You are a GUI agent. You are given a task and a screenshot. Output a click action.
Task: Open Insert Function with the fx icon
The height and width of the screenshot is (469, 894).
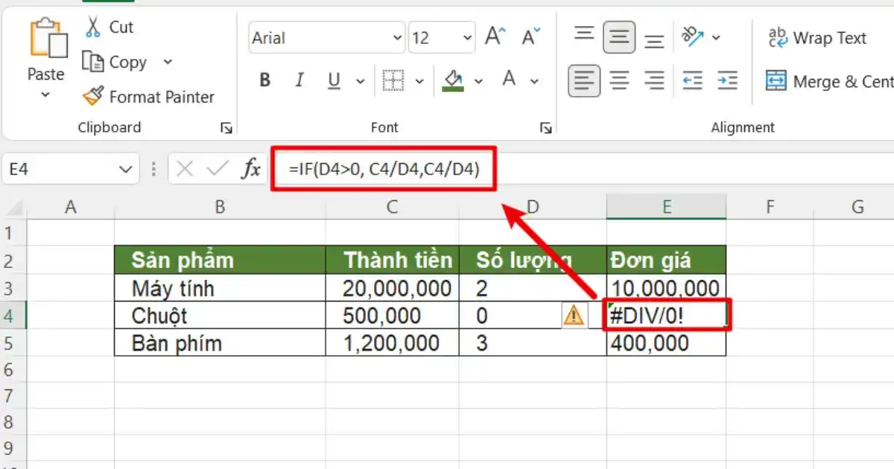pos(251,170)
